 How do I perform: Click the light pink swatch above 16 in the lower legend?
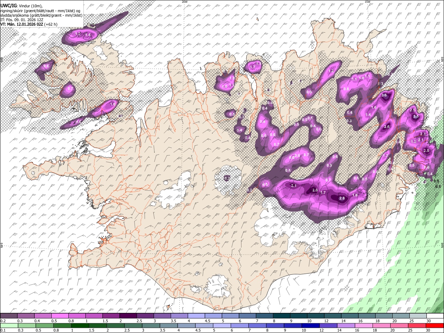(x=364, y=325)
